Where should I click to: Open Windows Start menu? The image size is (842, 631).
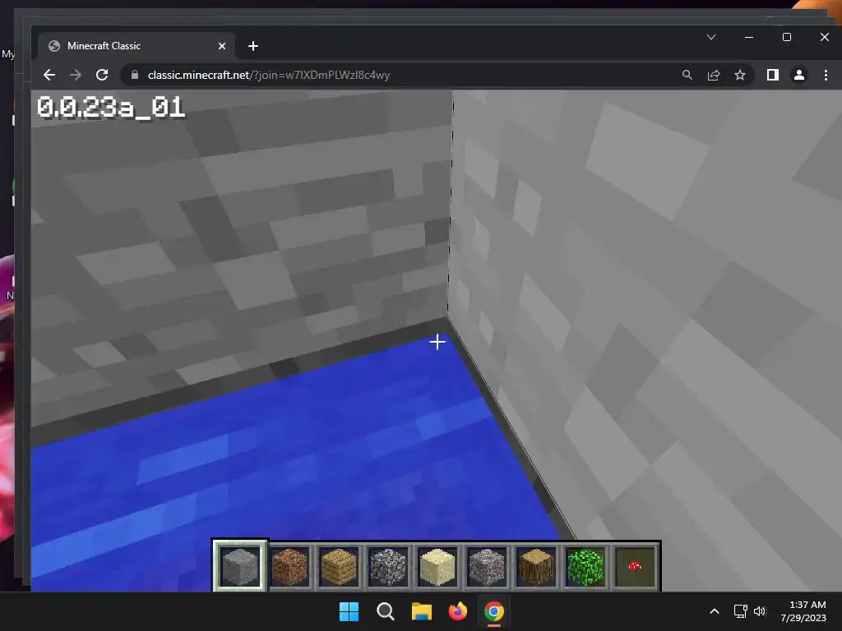point(349,611)
